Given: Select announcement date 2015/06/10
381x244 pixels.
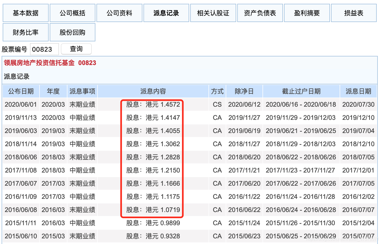Looking at the screenshot, I should [21, 236].
